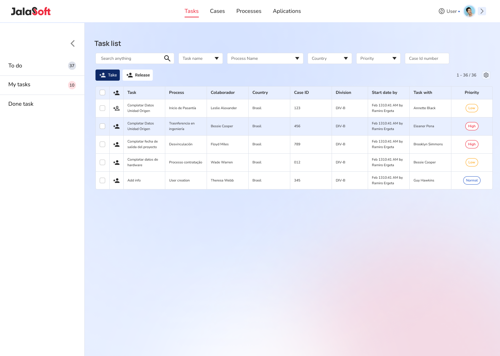The image size is (500, 356).
Task: Click the JalaSoft logo
Action: [x=31, y=11]
